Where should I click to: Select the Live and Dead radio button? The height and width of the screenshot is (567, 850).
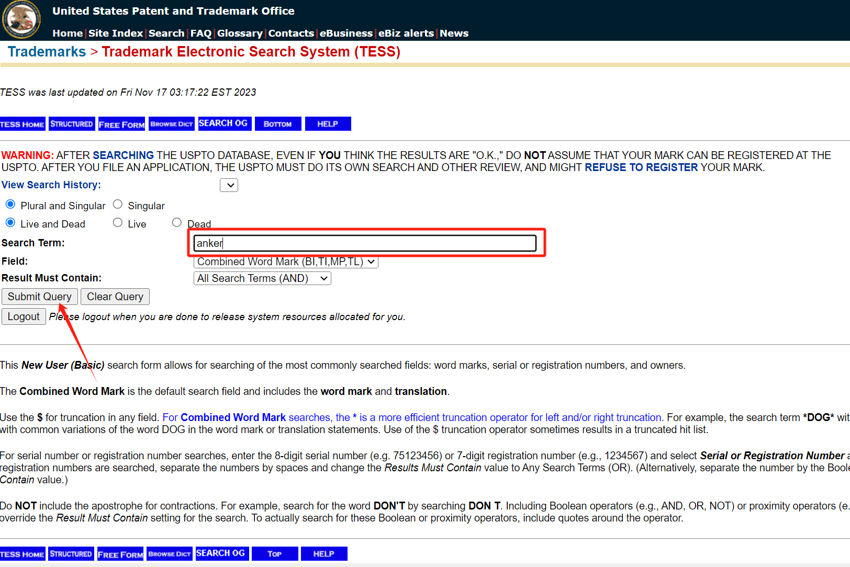pos(10,222)
